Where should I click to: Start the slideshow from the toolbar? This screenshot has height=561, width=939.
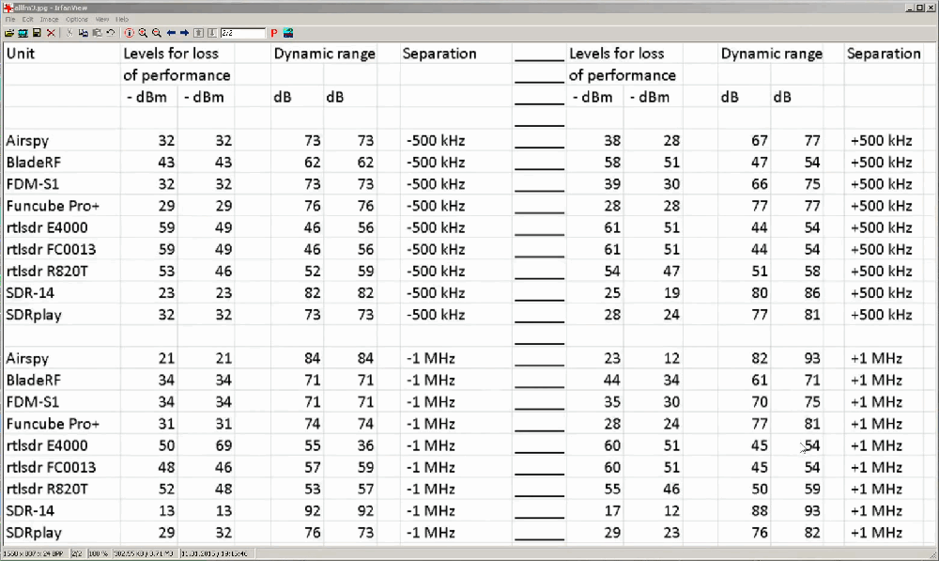23,33
